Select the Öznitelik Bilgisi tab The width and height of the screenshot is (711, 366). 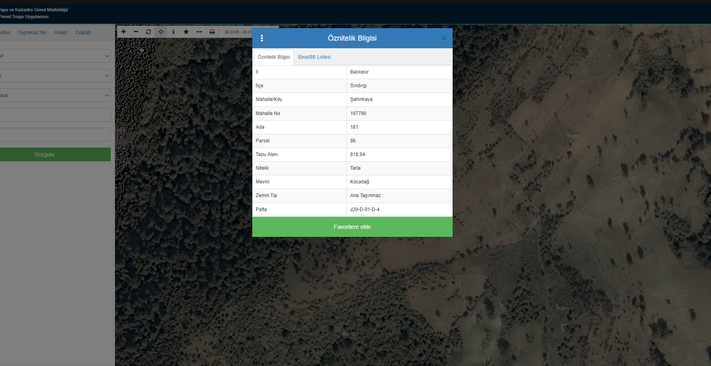[x=274, y=57]
